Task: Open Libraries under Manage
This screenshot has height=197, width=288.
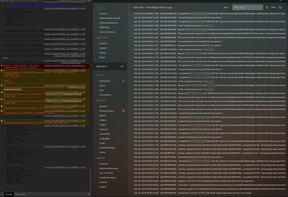Action: (103, 164)
